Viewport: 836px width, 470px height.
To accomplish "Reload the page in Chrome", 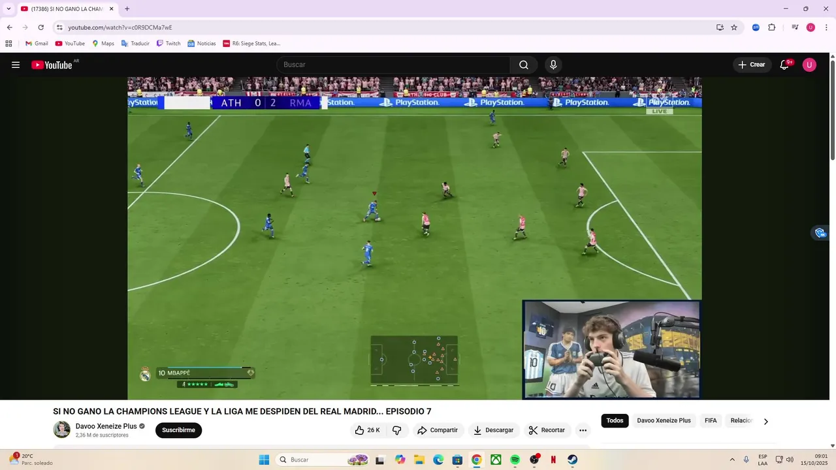I will pos(40,27).
